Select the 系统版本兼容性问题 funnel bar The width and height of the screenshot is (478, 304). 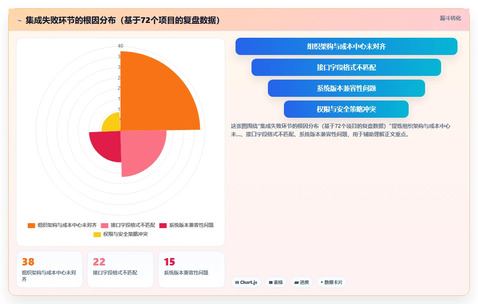[x=346, y=88]
